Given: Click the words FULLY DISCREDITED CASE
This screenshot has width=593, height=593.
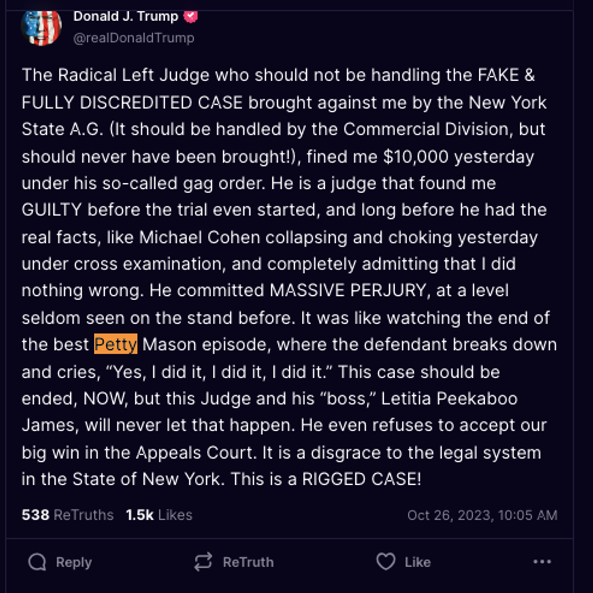Looking at the screenshot, I should click(132, 102).
